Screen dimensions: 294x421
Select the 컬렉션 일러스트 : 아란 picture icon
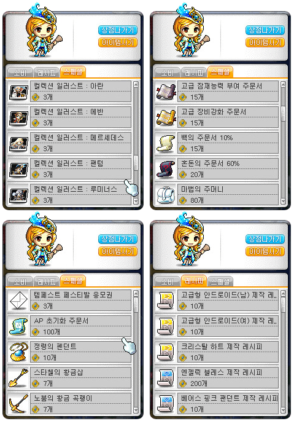[x=18, y=92]
